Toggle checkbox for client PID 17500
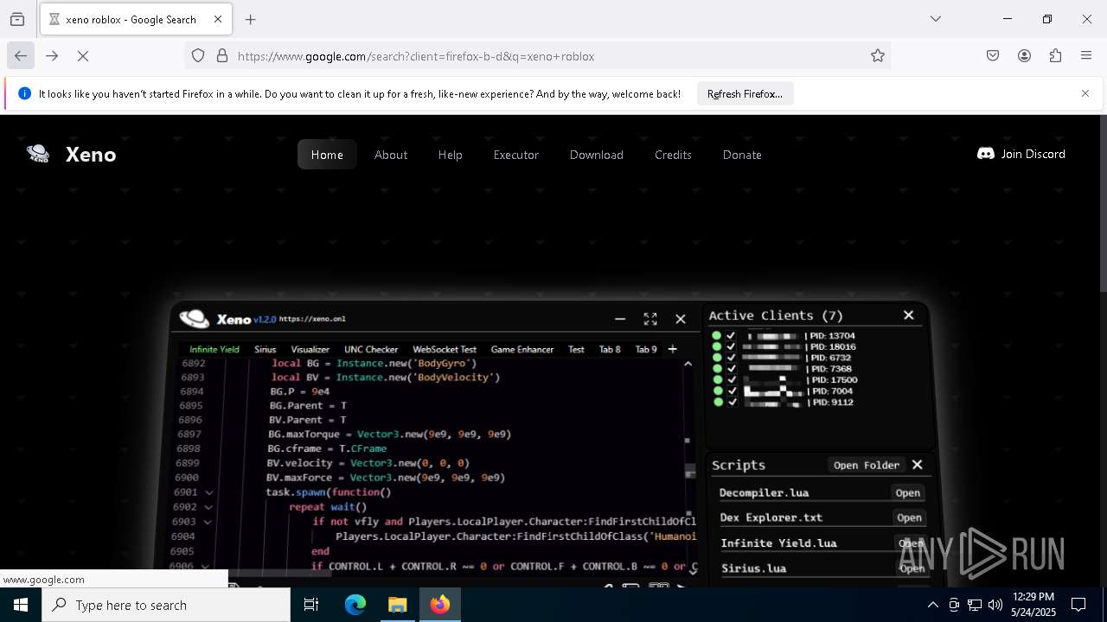The width and height of the screenshot is (1107, 622). click(x=731, y=380)
